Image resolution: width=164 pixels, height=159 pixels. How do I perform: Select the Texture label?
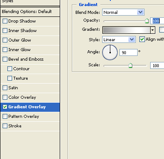(x=21, y=78)
